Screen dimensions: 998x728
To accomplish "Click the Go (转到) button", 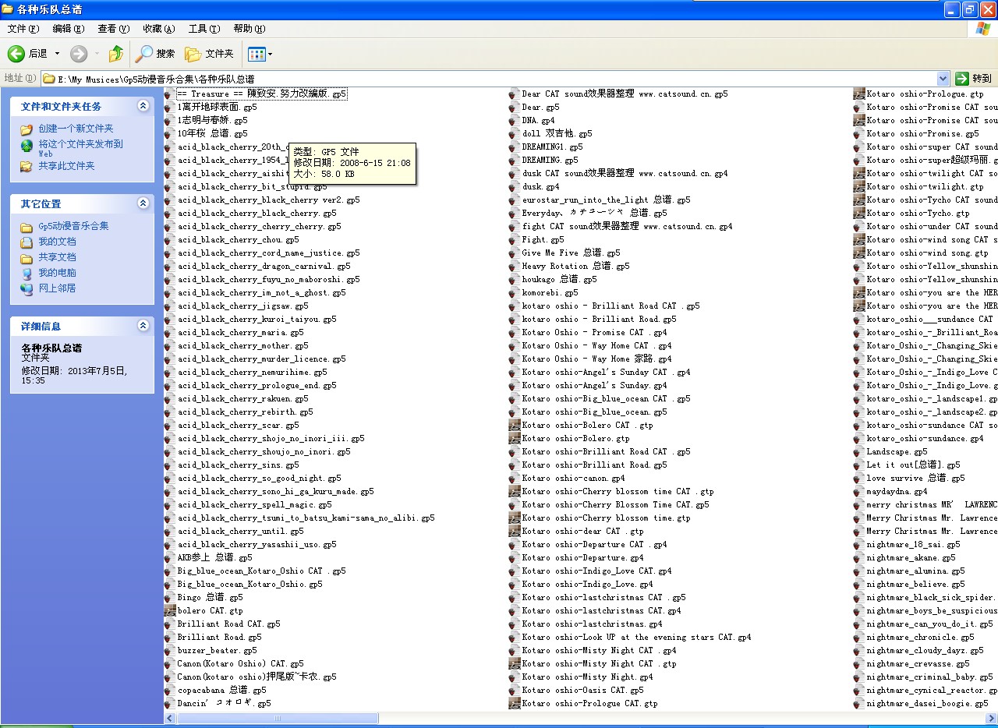I will point(974,78).
